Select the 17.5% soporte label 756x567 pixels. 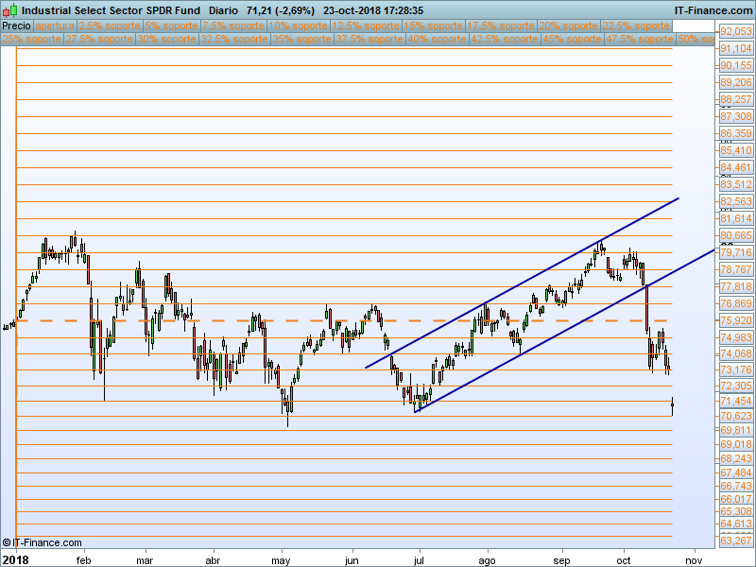pos(501,26)
